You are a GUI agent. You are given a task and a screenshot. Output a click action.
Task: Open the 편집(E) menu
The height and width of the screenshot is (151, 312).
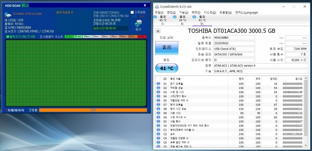tap(171, 13)
